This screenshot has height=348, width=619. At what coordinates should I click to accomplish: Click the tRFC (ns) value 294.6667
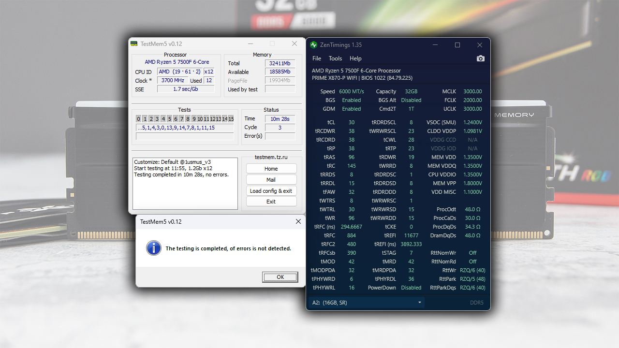click(x=352, y=227)
